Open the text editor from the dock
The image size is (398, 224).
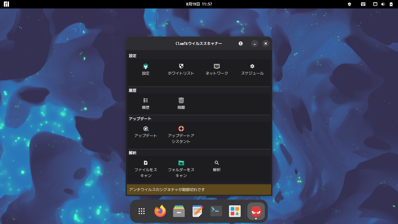pos(198,211)
